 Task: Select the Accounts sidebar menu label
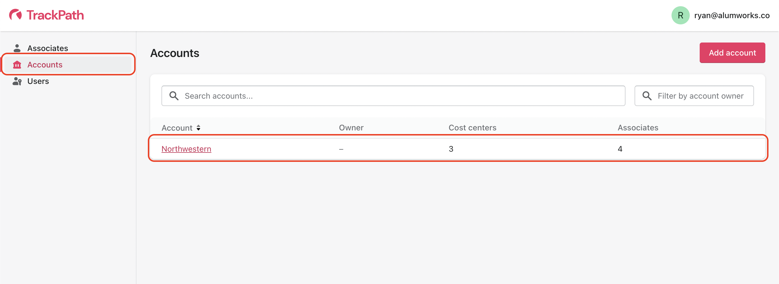45,65
